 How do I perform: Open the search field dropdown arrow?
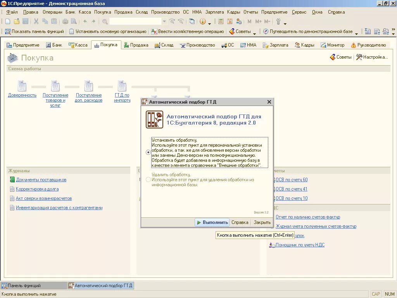coord(164,22)
